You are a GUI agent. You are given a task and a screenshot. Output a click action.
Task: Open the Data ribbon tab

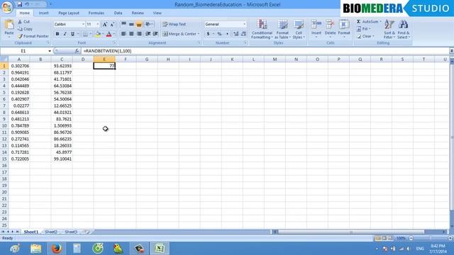[x=118, y=13]
